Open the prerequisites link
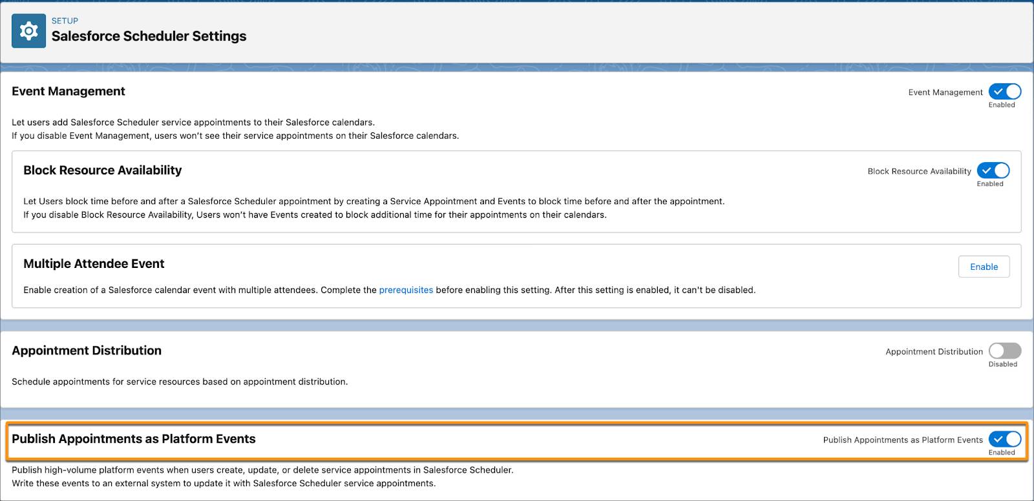The image size is (1034, 501). (x=406, y=290)
